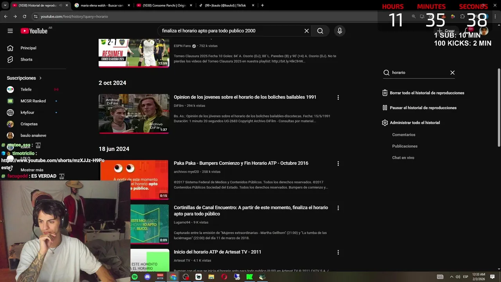This screenshot has width=501, height=282.
Task: Open a new browser tab
Action: 262,5
